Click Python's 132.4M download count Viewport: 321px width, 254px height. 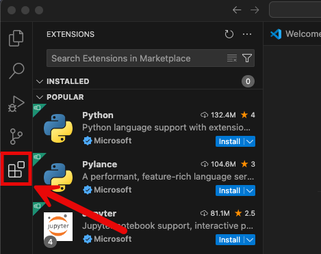tap(218, 115)
